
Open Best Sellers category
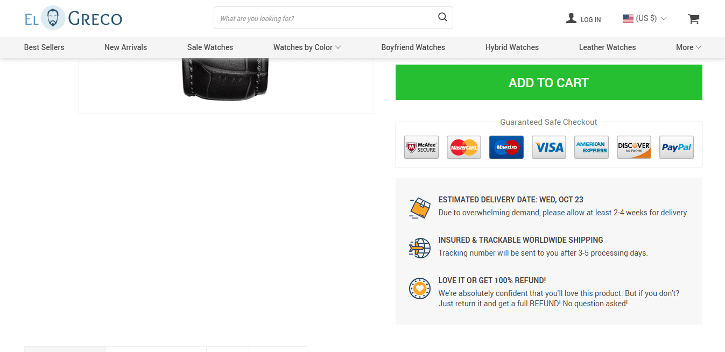coord(44,47)
